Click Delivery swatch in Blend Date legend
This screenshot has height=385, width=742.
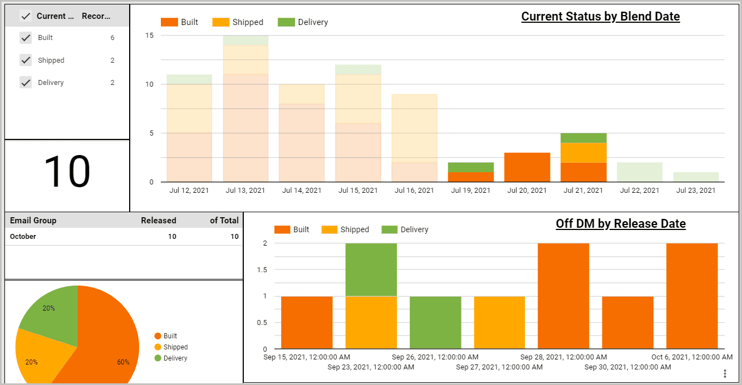click(286, 22)
